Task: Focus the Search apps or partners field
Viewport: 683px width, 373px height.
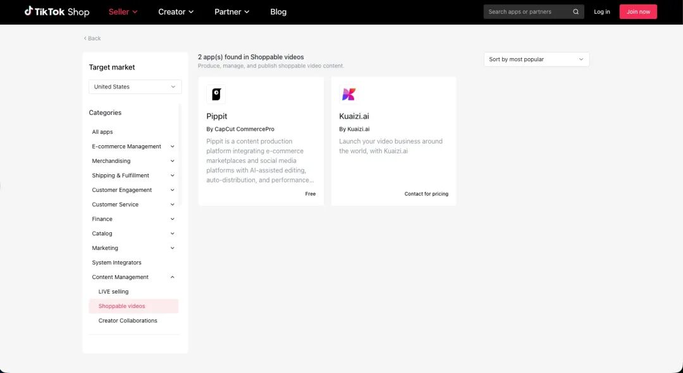Action: [x=528, y=12]
